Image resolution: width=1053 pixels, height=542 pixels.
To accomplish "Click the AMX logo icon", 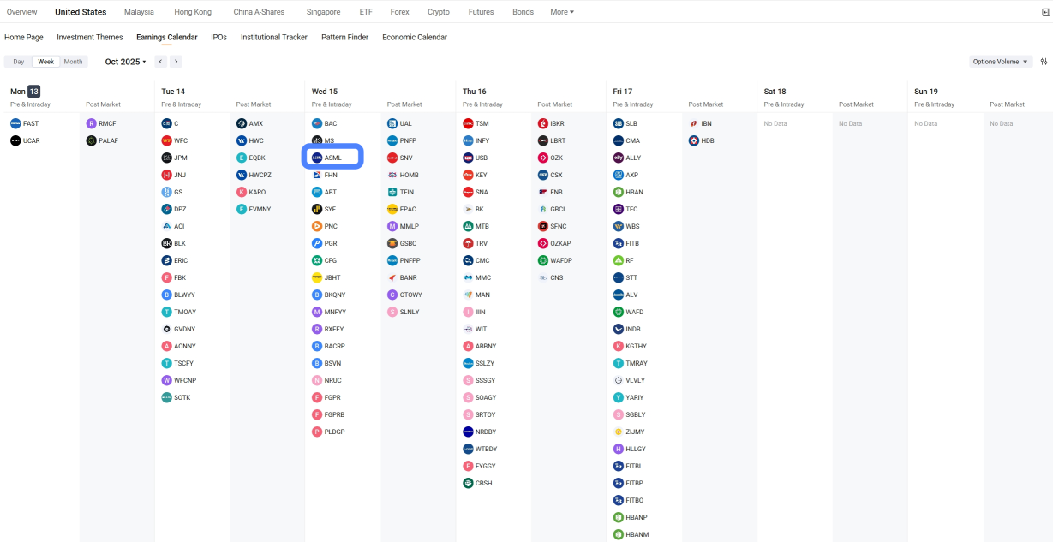I will point(242,123).
